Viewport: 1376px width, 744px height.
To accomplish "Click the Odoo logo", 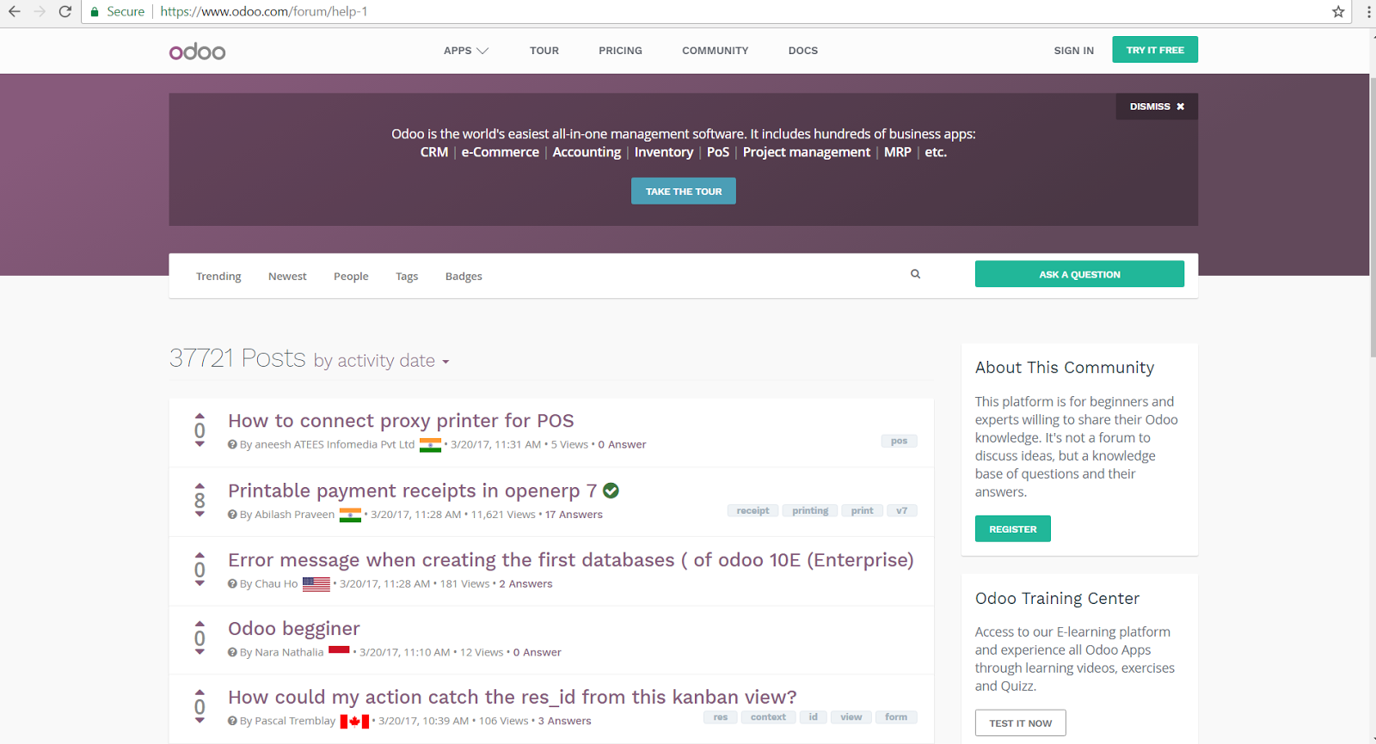I will 197,52.
